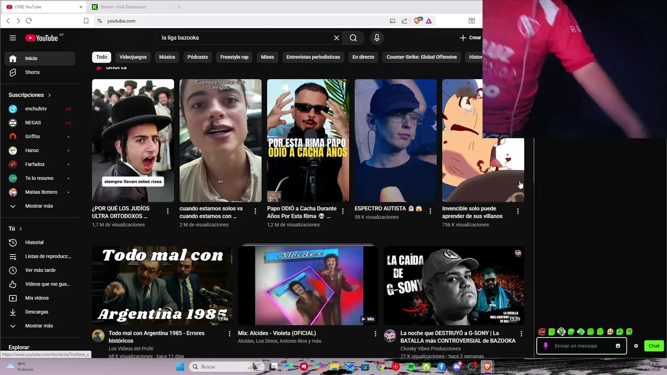Open the Brave Shields icon
The height and width of the screenshot is (375, 667).
(417, 21)
